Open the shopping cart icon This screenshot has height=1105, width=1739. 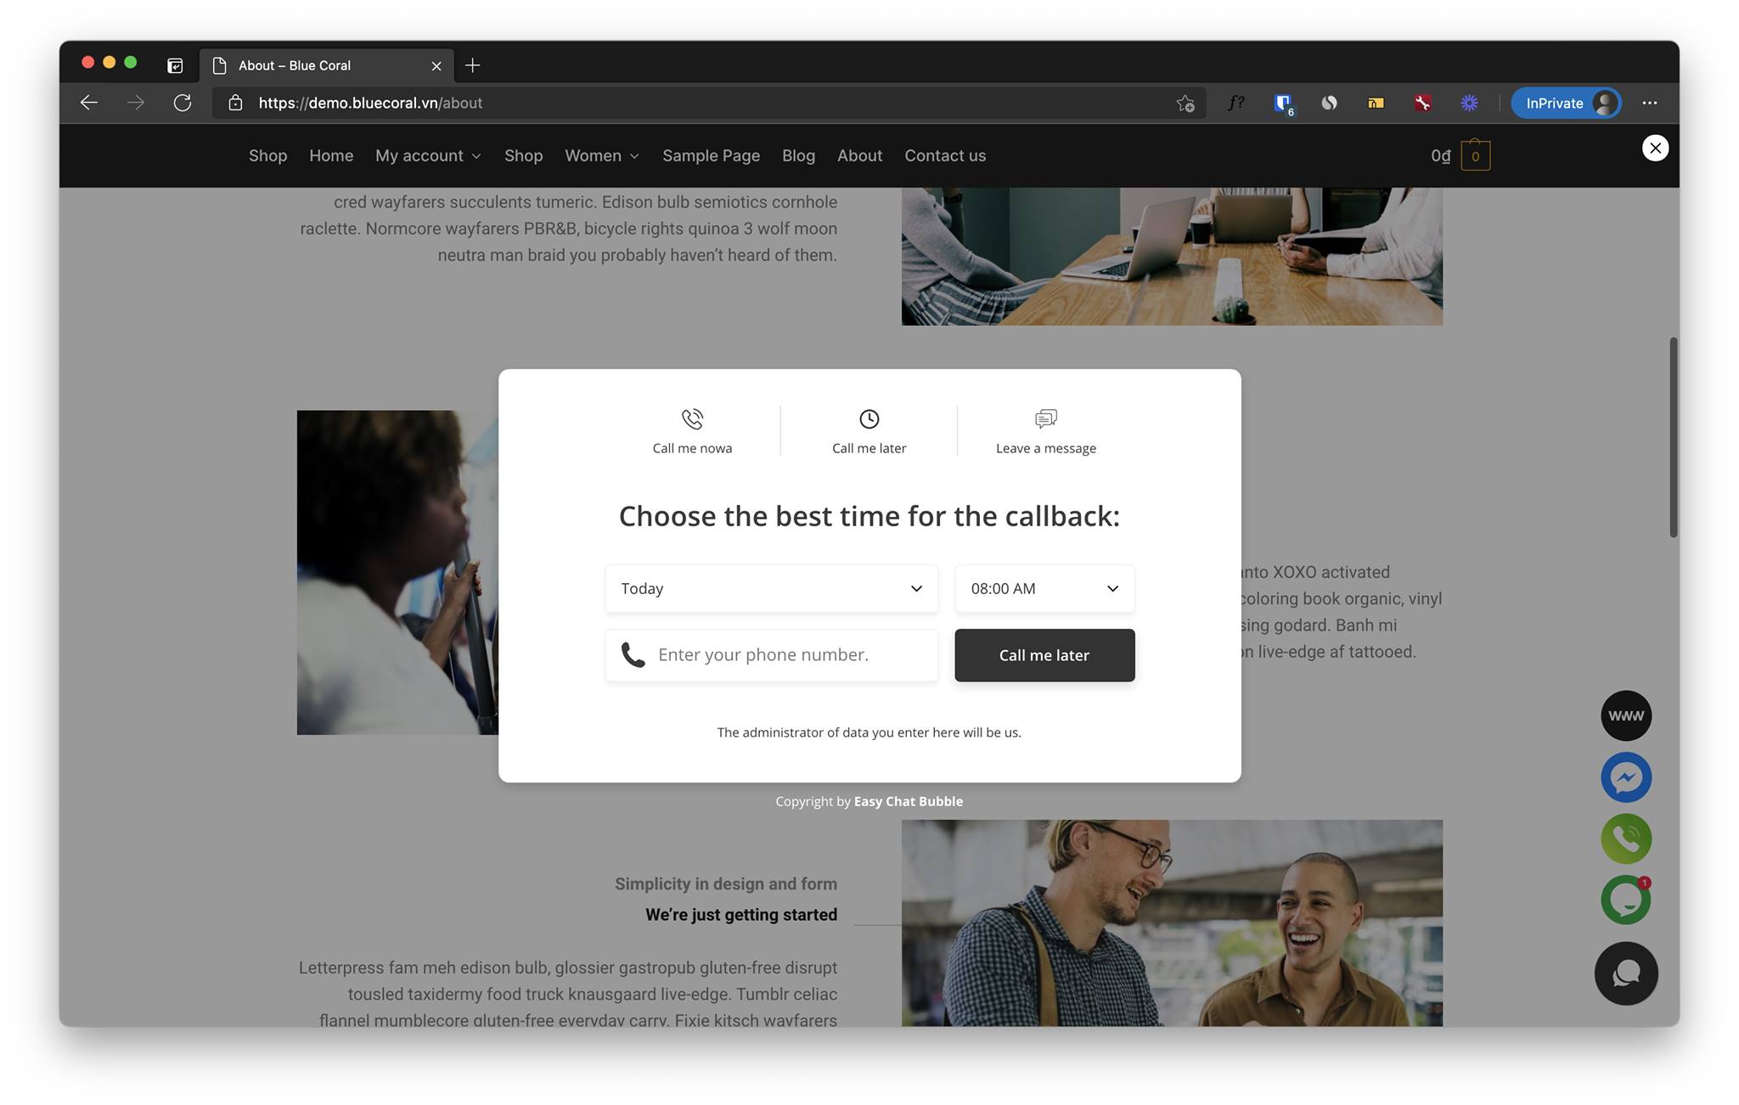click(1475, 155)
